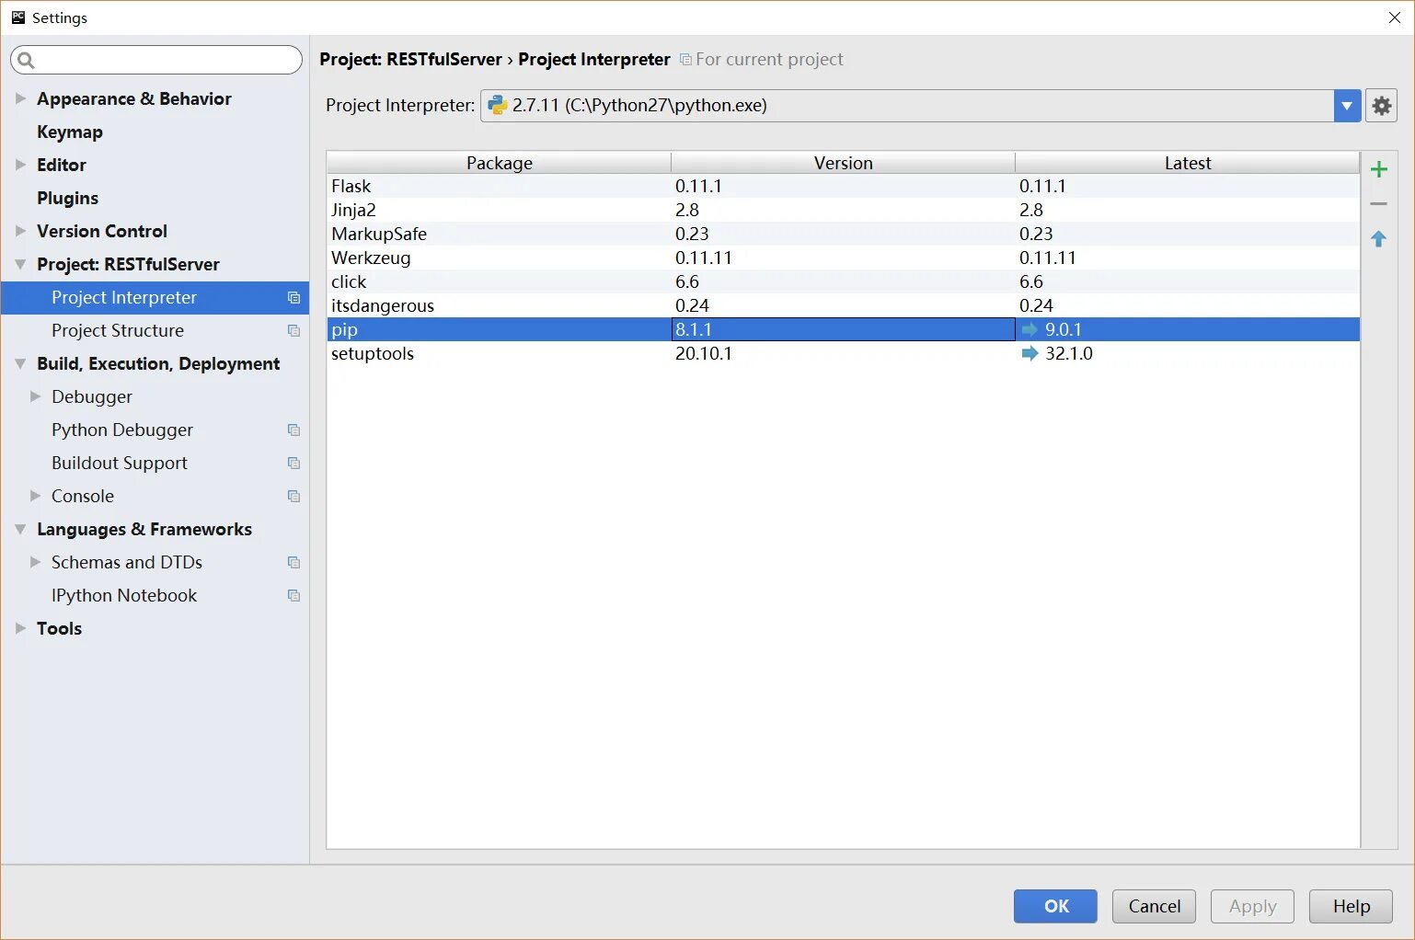Click the copy icon beside Python Debugger

293,430
